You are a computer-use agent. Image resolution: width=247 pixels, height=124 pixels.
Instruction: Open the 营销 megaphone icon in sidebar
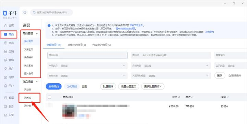click(6, 60)
